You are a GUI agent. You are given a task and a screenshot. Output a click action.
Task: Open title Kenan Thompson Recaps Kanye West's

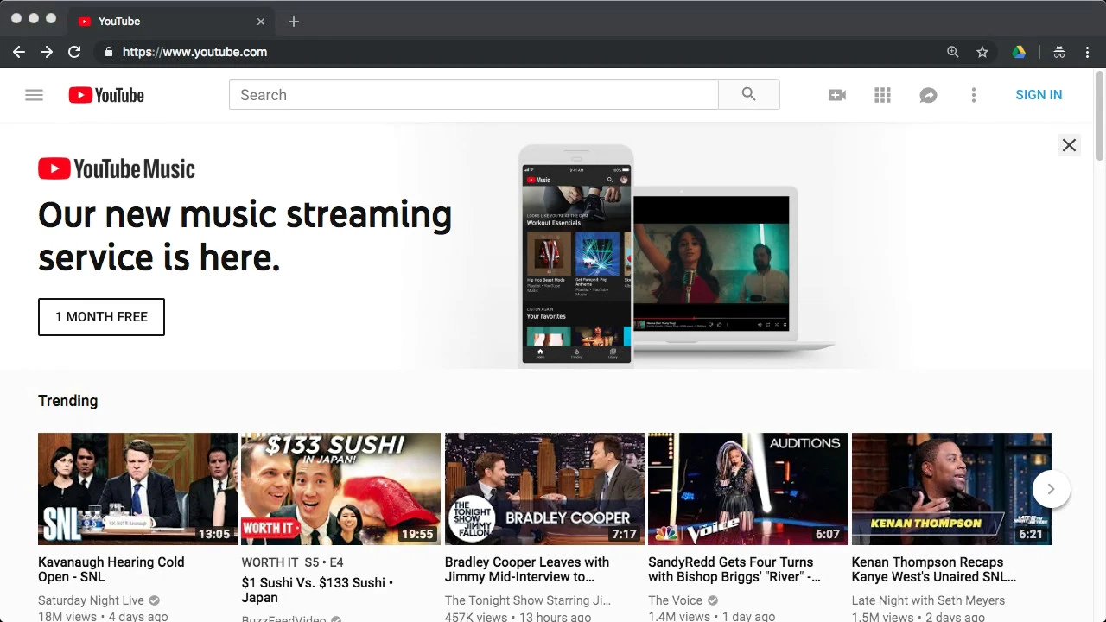coord(934,569)
